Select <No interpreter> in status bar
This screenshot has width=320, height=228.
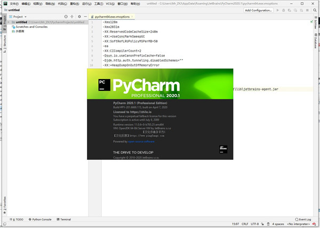click(298, 224)
